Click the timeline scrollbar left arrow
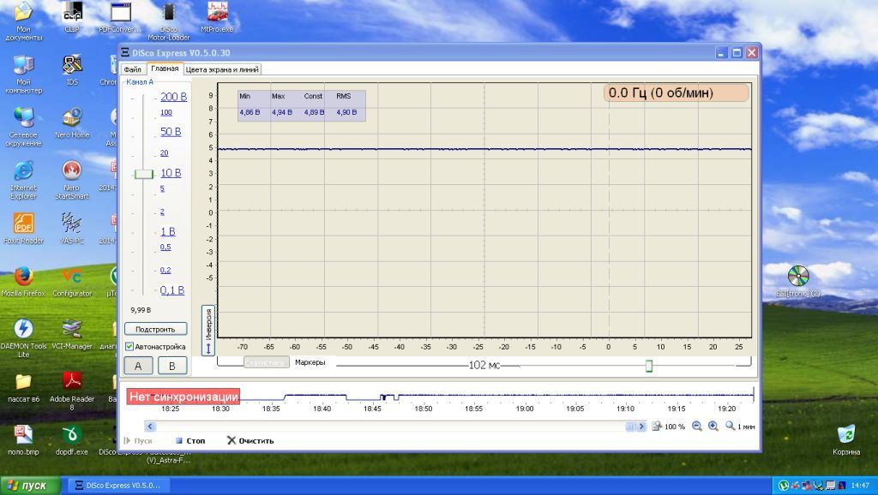This screenshot has height=495, width=878. click(149, 426)
